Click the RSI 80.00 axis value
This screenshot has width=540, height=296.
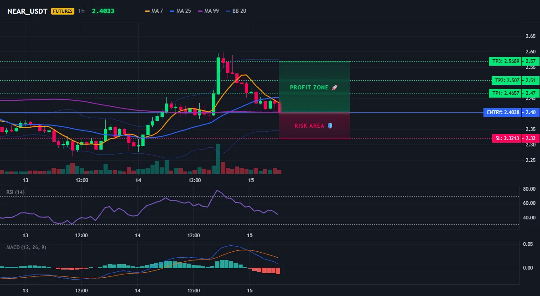pos(530,189)
